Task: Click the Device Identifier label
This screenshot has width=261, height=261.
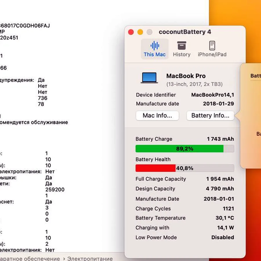Action: (x=156, y=95)
